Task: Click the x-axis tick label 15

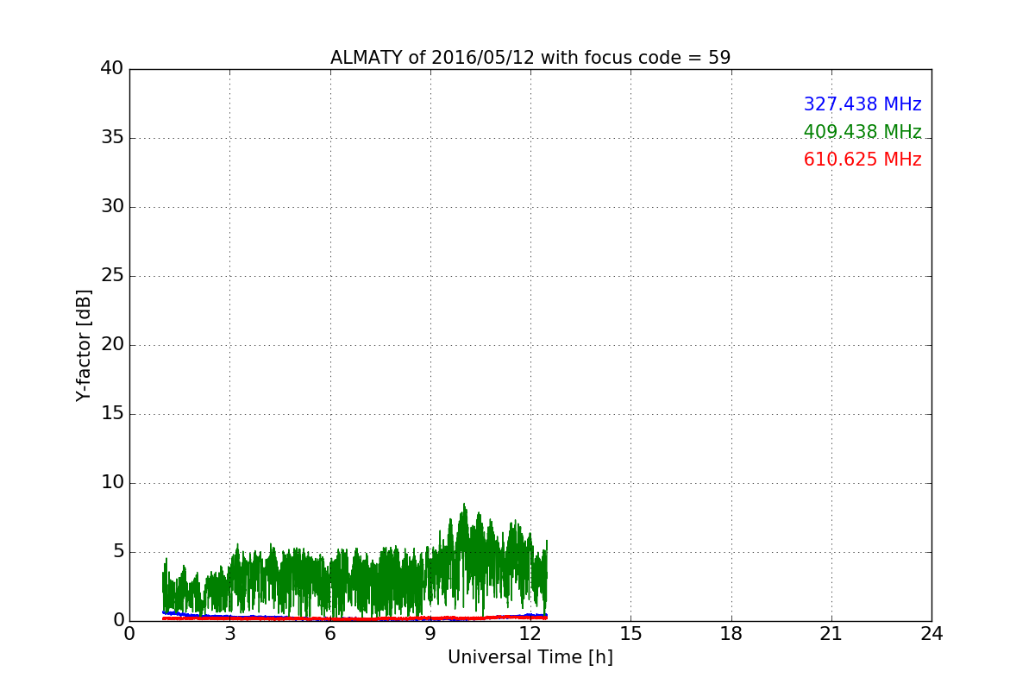Action: pyautogui.click(x=630, y=634)
